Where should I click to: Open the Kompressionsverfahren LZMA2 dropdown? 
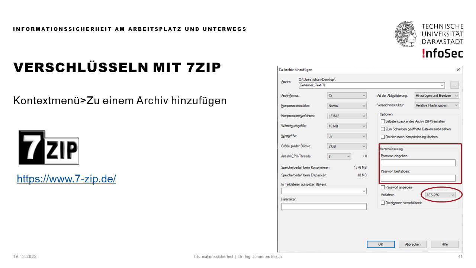347,116
